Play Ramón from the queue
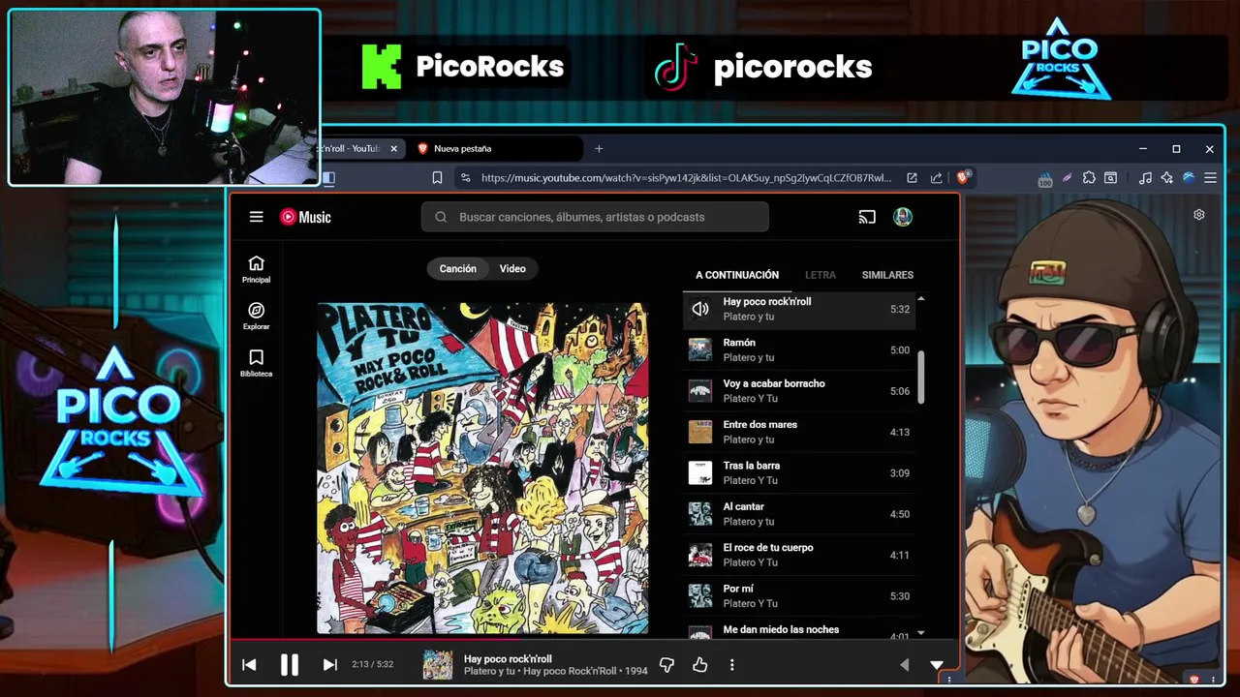This screenshot has height=697, width=1240. click(799, 349)
